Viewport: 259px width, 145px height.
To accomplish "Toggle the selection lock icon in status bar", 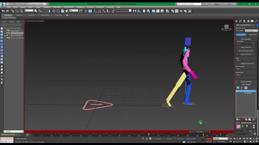I will [146, 139].
